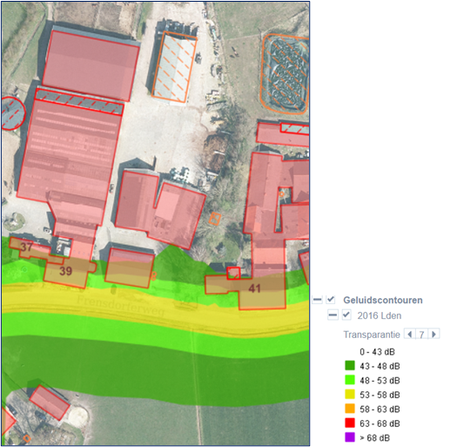Click the Transparantie label

[x=372, y=335]
